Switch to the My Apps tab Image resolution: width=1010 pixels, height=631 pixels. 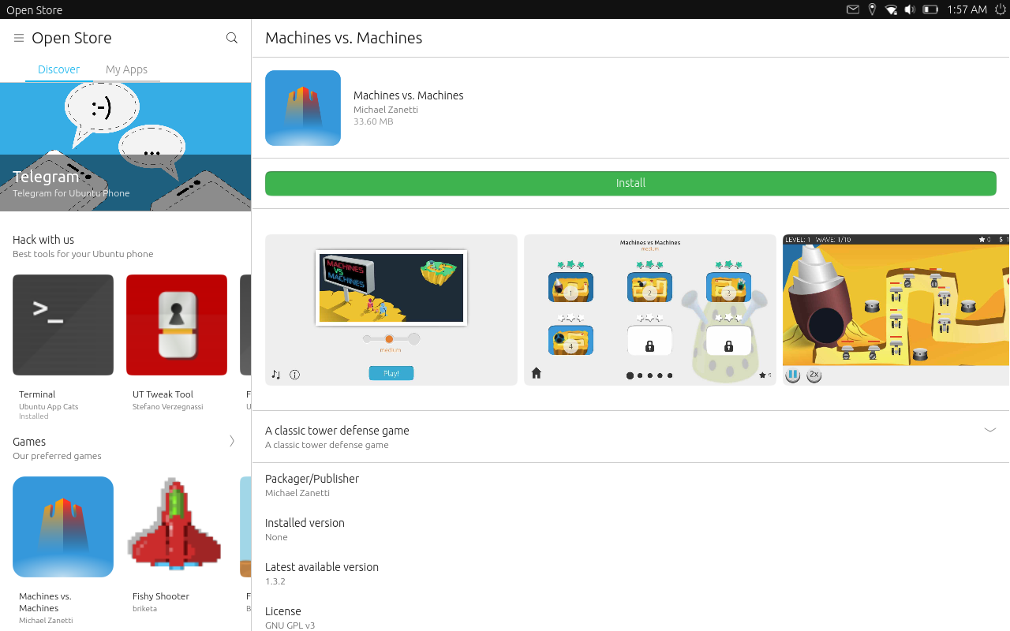click(126, 69)
